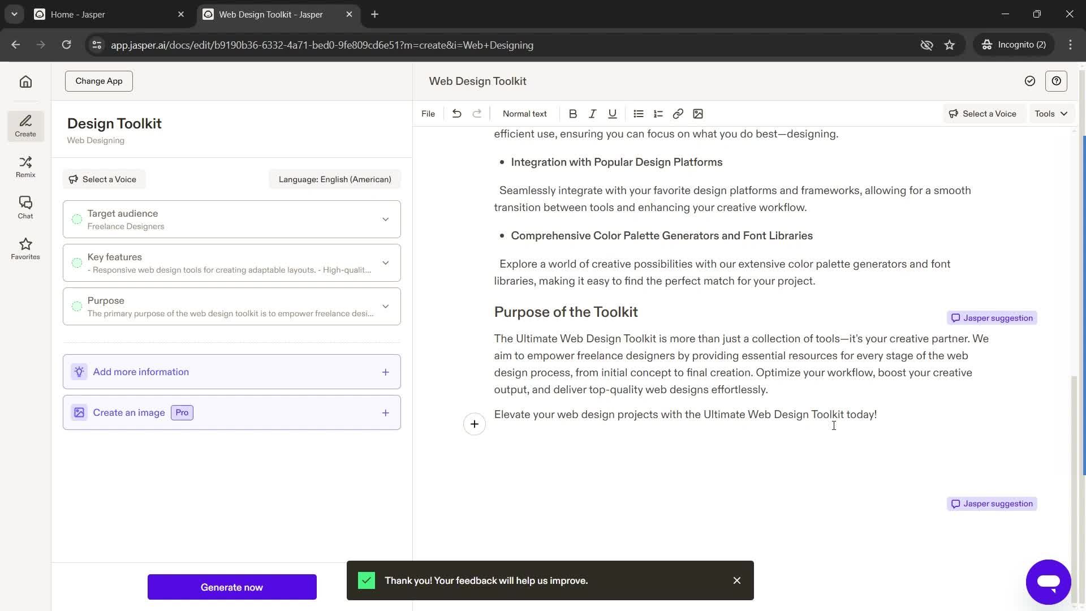Insert a hyperlink
1086x611 pixels.
coord(678,114)
